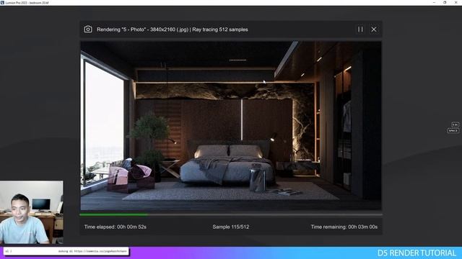Click the SPACE key hint
This screenshot has height=259, width=462.
(x=453, y=131)
